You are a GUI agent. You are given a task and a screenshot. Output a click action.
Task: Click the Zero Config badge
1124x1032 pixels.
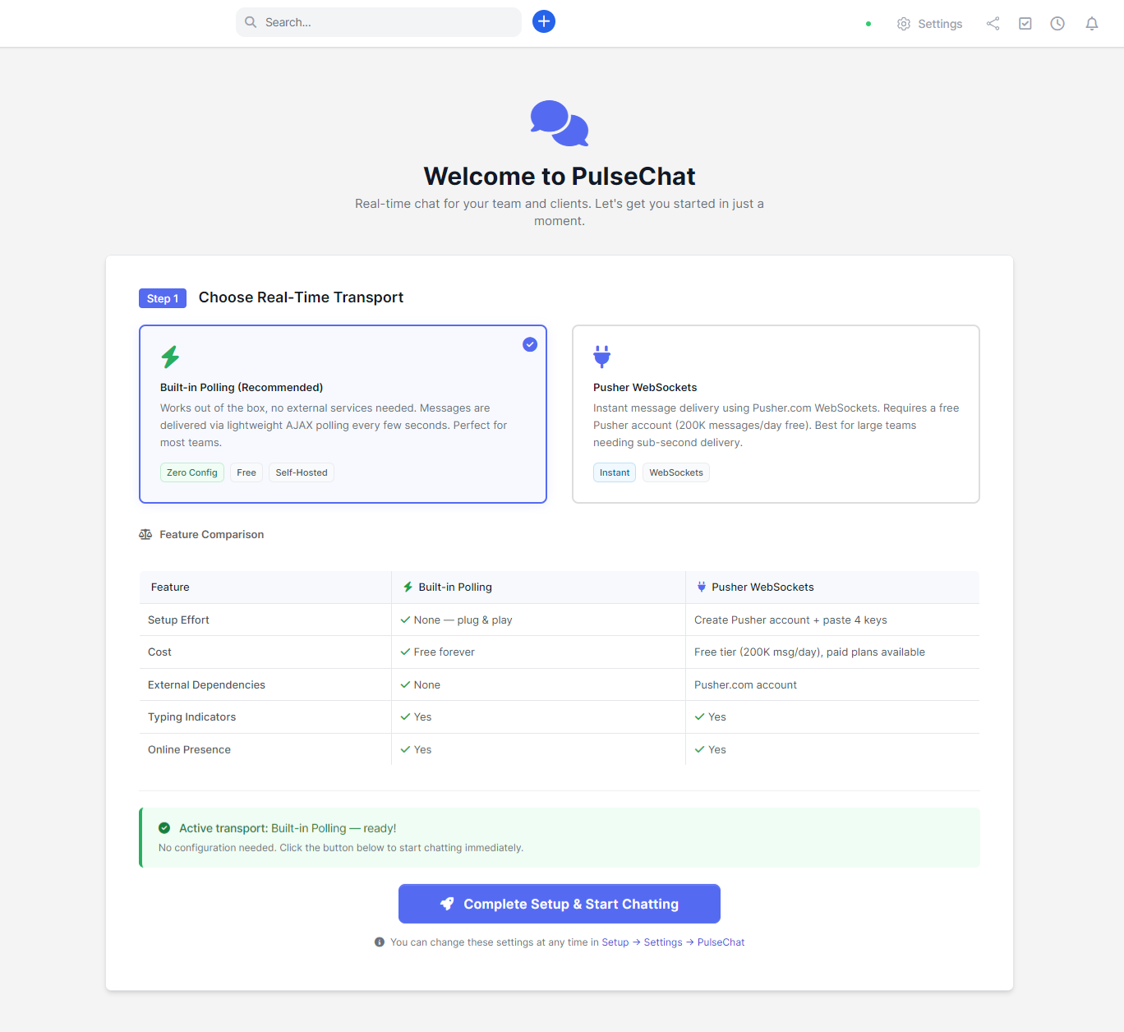pos(191,472)
